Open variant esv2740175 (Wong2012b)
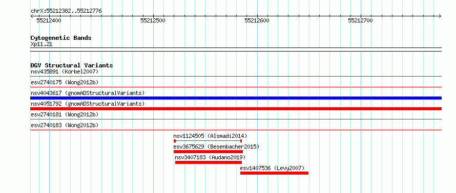 pyautogui.click(x=65, y=82)
